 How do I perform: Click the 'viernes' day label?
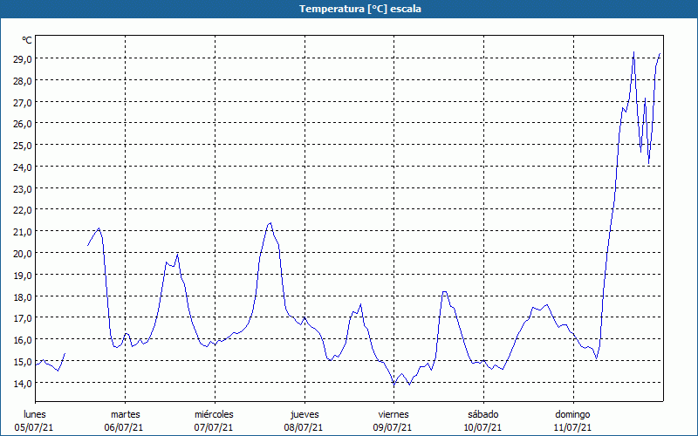(x=393, y=414)
